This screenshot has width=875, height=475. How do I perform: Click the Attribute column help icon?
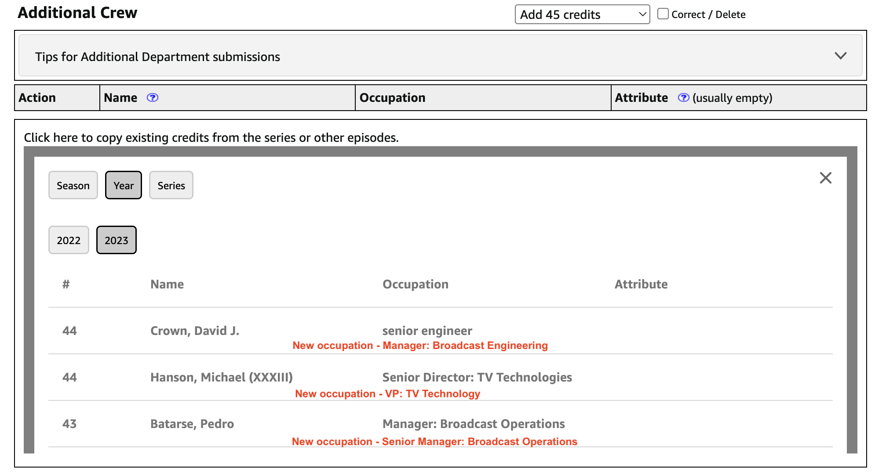click(683, 97)
